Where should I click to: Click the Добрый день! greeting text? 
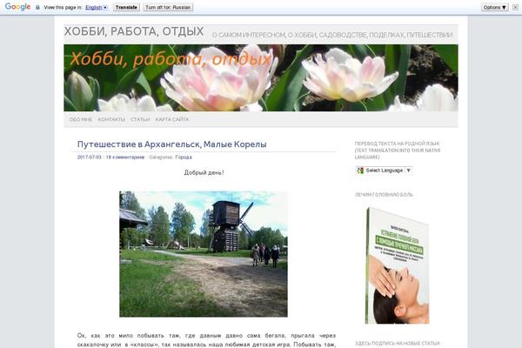click(204, 172)
